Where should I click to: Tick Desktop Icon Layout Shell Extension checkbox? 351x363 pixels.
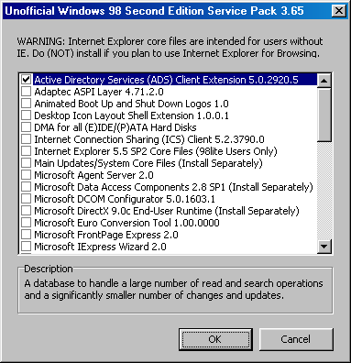point(27,115)
